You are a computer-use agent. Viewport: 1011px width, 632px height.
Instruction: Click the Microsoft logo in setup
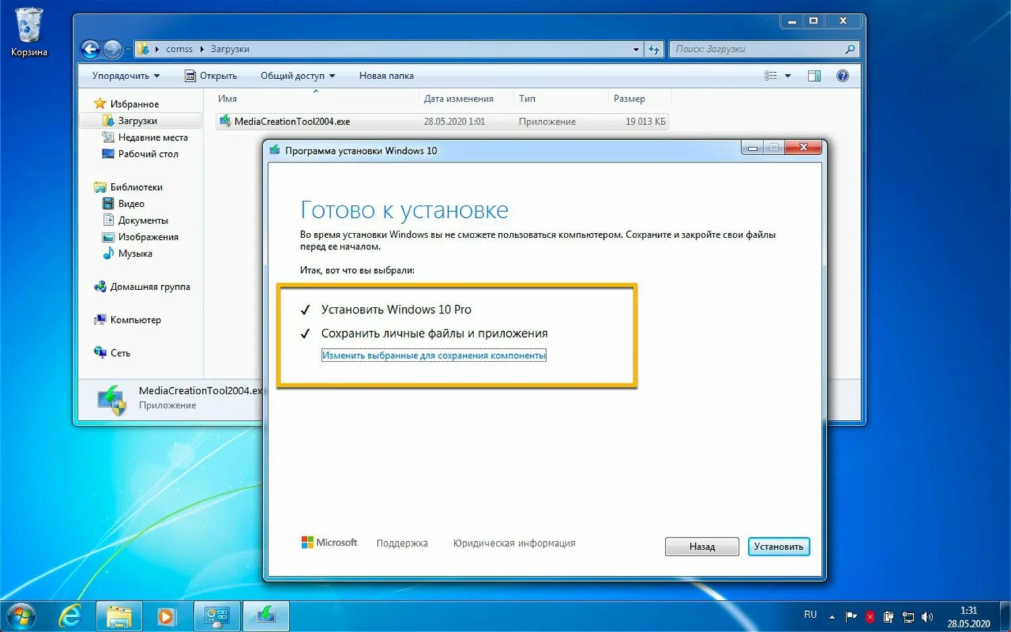tap(329, 542)
